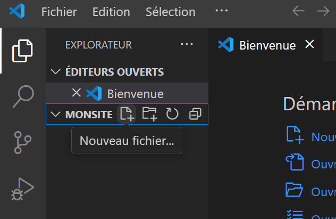Screen dimensions: 336x219
Task: Collapse the ÉDITEURS OUVERTS section
Action: pyautogui.click(x=55, y=71)
